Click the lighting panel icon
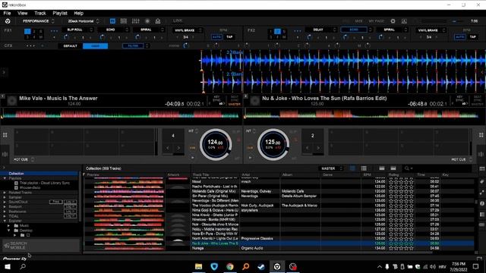This screenshot has width=486, height=273. (x=158, y=21)
